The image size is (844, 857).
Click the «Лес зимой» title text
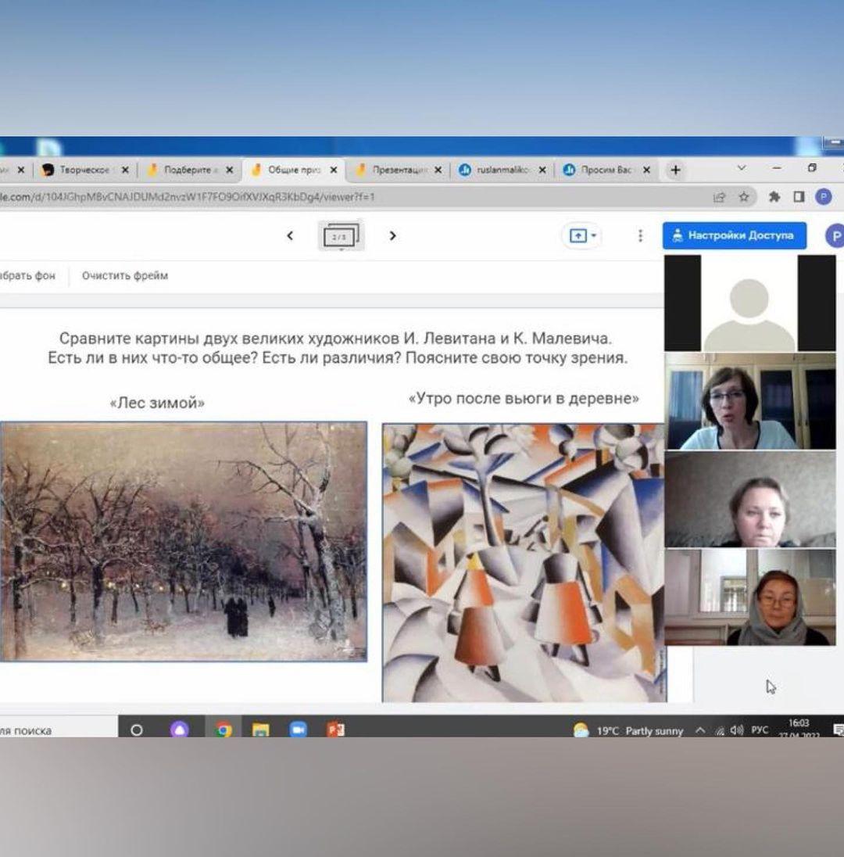tap(157, 403)
